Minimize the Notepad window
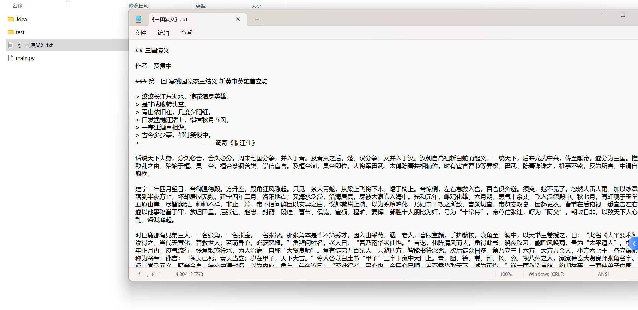Viewport: 638px width, 310px height. coord(604,15)
